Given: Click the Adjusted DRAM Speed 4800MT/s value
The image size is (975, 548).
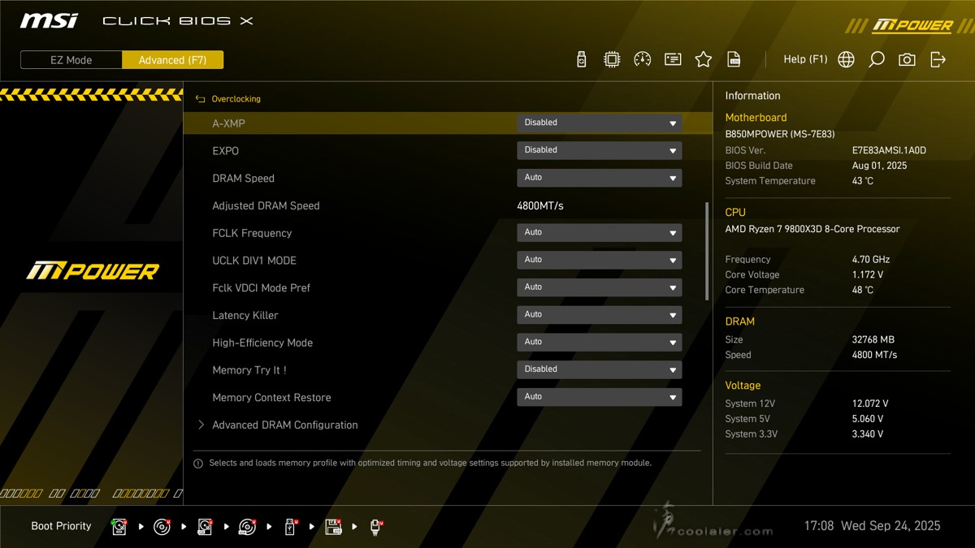Looking at the screenshot, I should point(540,206).
